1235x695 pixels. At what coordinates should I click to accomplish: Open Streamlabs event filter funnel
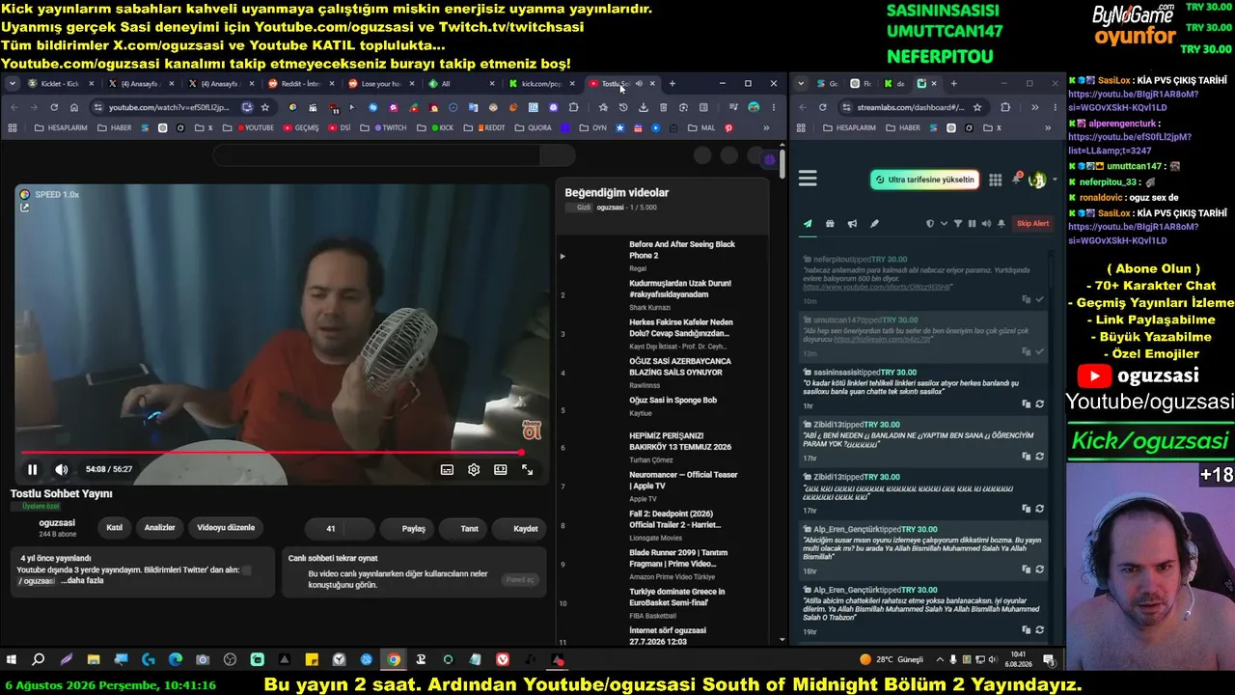pyautogui.click(x=958, y=224)
